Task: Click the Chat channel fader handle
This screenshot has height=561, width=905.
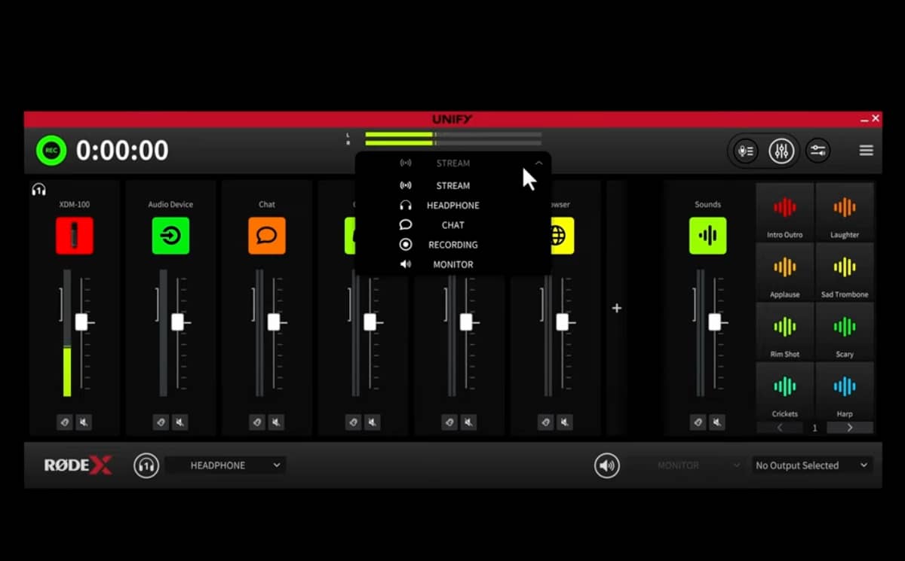Action: point(274,322)
